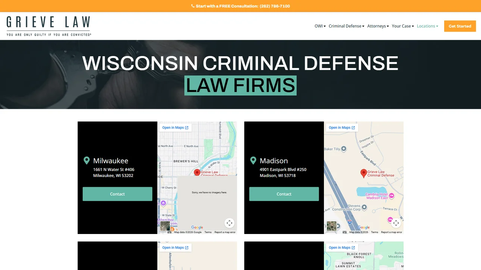Click the purple marker near W Cherry St
The image size is (481, 270).
(x=163, y=203)
